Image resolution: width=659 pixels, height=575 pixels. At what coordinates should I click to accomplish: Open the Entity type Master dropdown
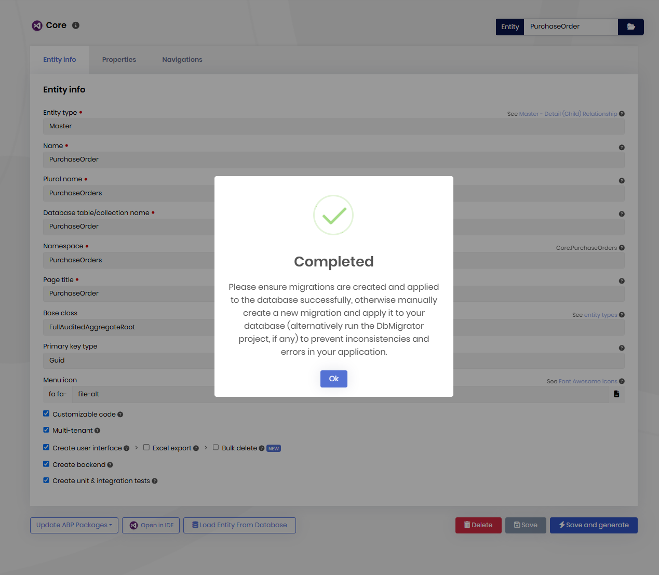333,126
